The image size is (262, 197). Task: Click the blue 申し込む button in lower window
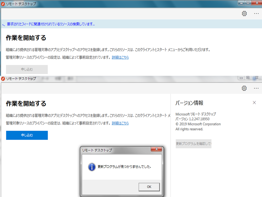click(27, 135)
